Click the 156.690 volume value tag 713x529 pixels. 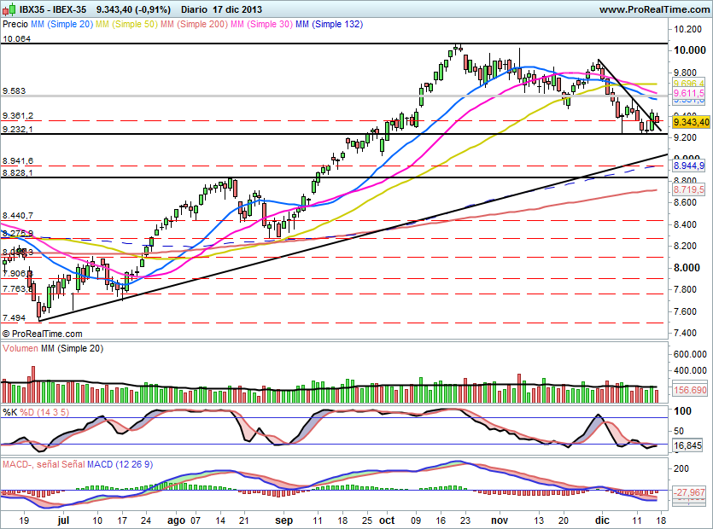(690, 390)
